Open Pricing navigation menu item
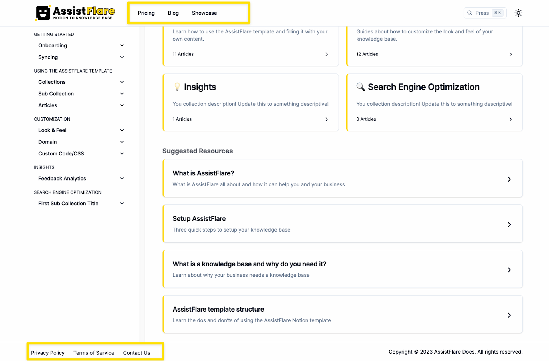 point(146,13)
